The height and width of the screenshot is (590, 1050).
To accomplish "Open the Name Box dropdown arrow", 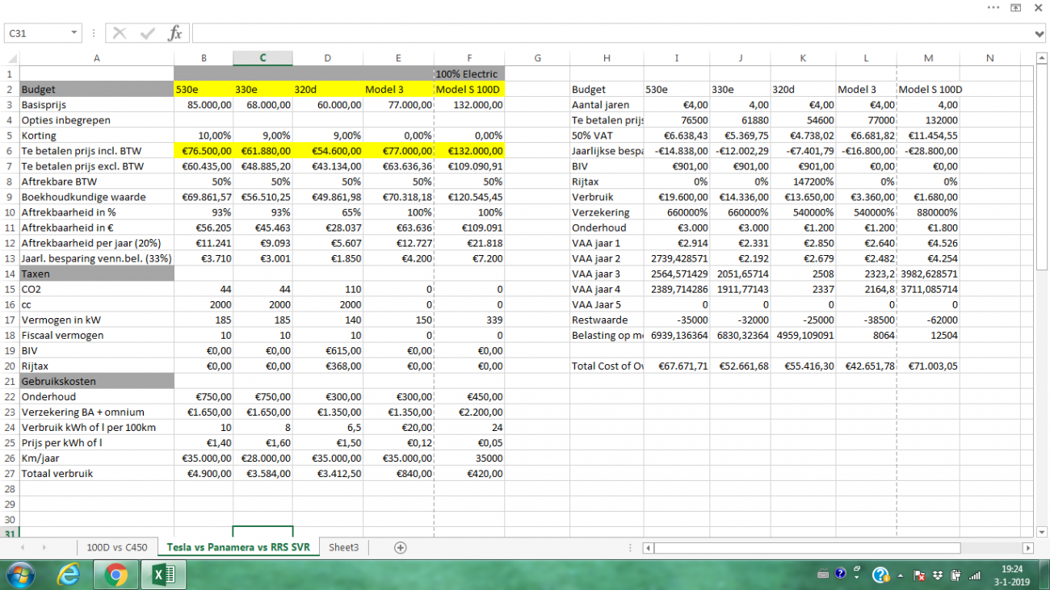I will [x=74, y=33].
